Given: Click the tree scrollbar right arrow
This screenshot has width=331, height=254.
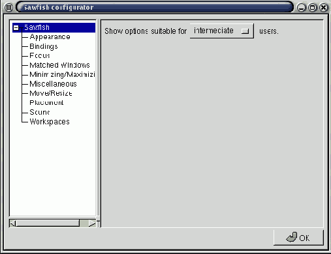Looking at the screenshot, I should (92, 223).
